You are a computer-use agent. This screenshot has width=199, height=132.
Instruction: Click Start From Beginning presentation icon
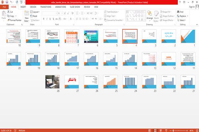(21, 2)
